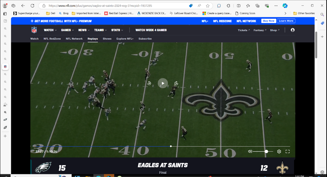Add this page to browser favorites

point(208,6)
